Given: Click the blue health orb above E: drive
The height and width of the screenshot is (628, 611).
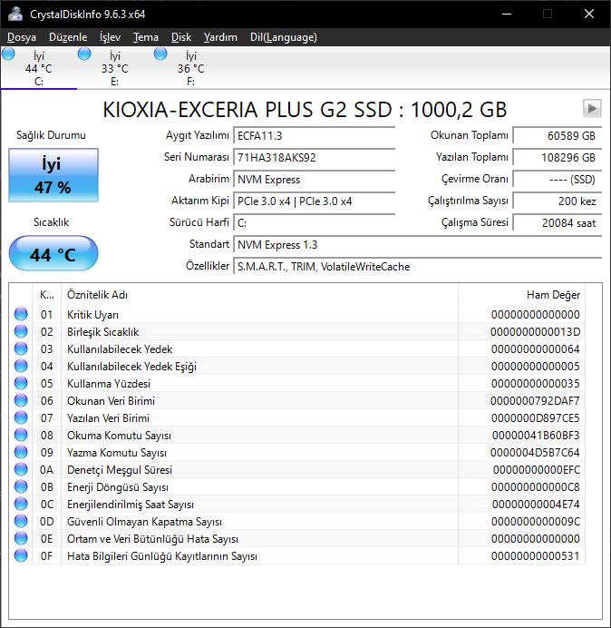Looking at the screenshot, I should [84, 54].
